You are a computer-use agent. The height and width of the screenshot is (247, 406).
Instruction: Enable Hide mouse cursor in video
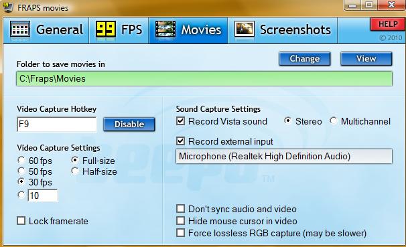(x=180, y=221)
